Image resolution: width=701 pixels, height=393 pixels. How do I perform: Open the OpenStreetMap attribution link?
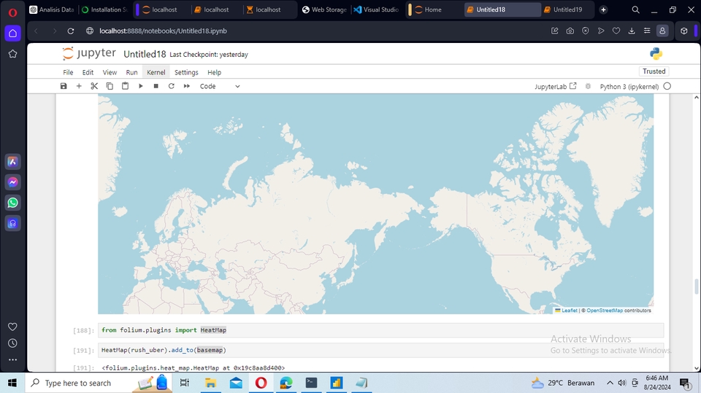pos(605,311)
